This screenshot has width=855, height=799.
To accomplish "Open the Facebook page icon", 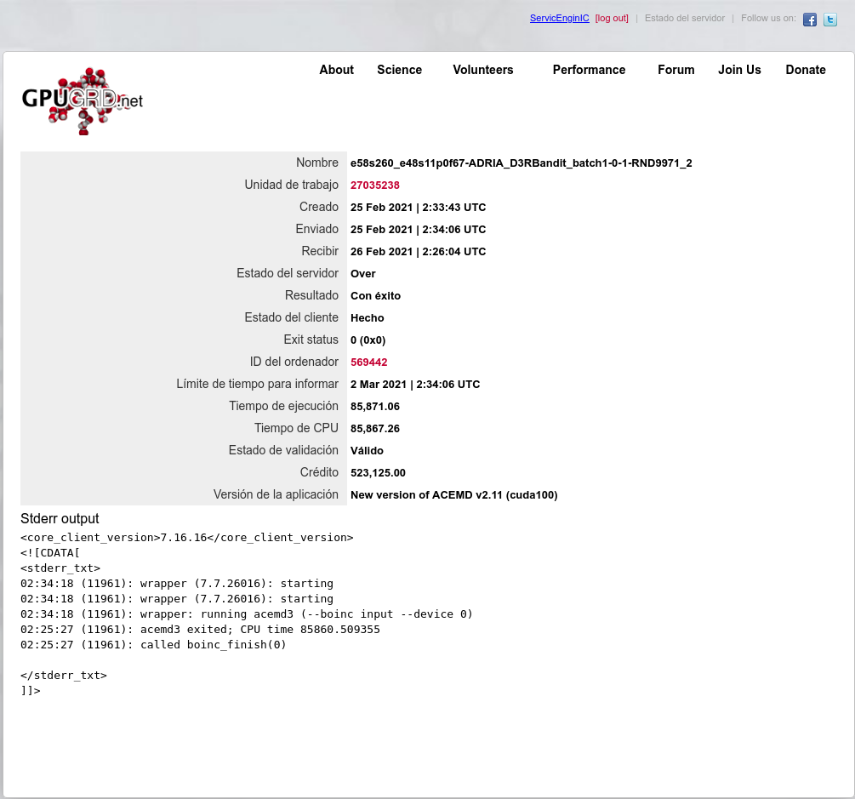I will tap(810, 20).
